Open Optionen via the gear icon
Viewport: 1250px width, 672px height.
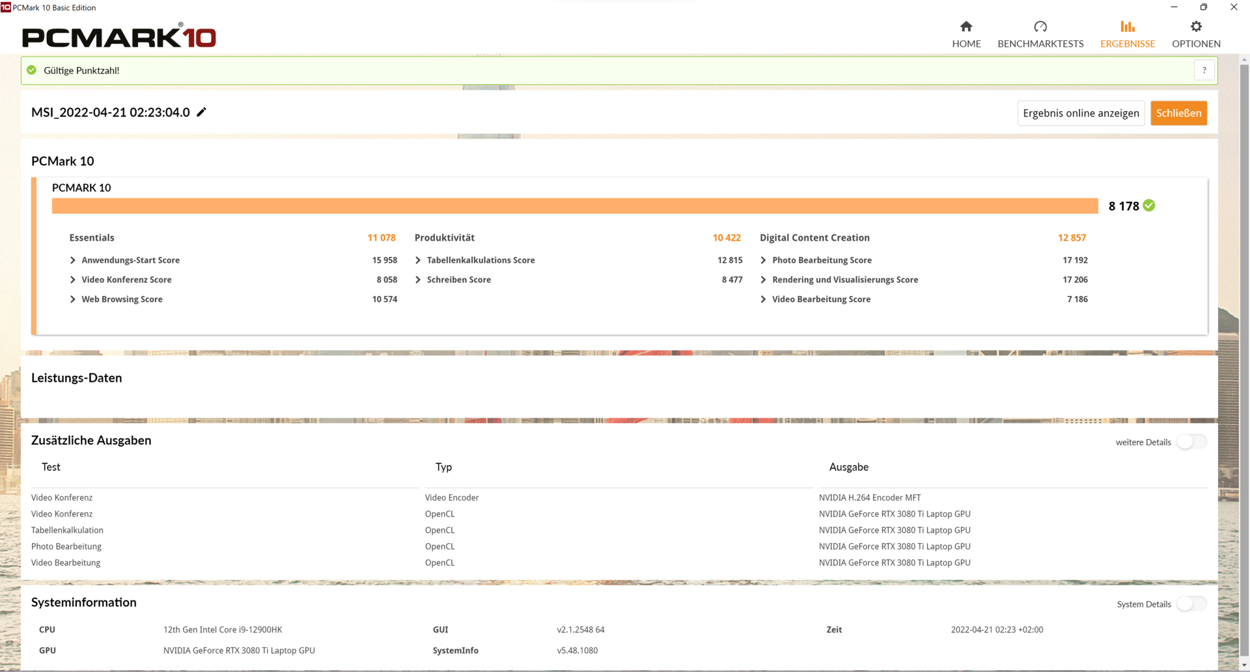pos(1195,27)
